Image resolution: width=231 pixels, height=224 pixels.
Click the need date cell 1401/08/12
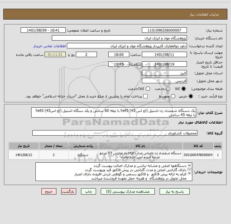click(x=24, y=155)
